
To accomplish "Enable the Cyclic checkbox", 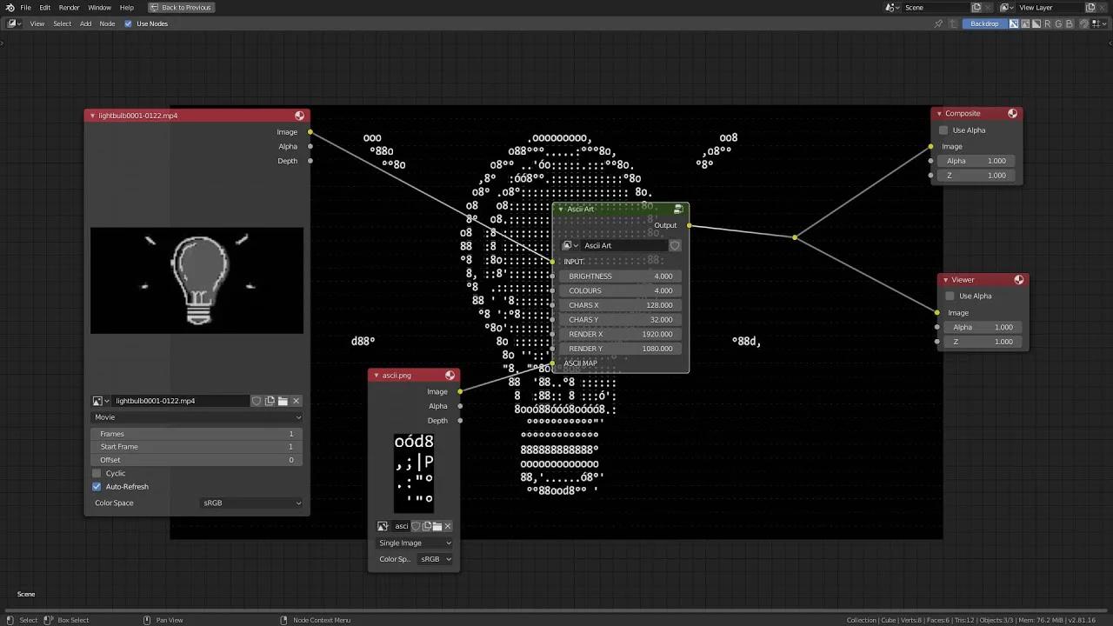I will [97, 473].
